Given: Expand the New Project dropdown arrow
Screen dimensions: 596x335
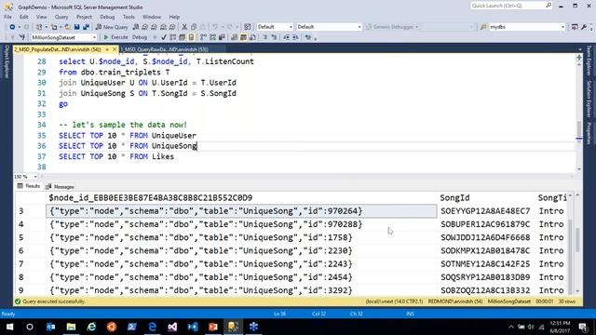Looking at the screenshot, I should pos(47,27).
